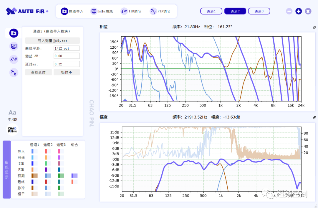Toggle 通道1 FIR curve visibility
Screen dimensions: 318x208
[34, 170]
